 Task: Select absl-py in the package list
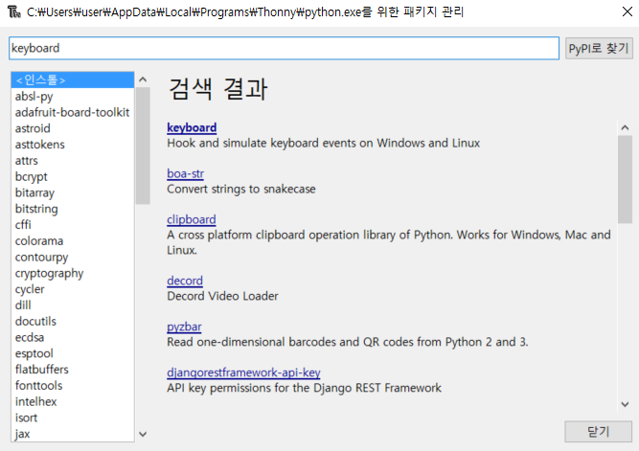coord(73,96)
